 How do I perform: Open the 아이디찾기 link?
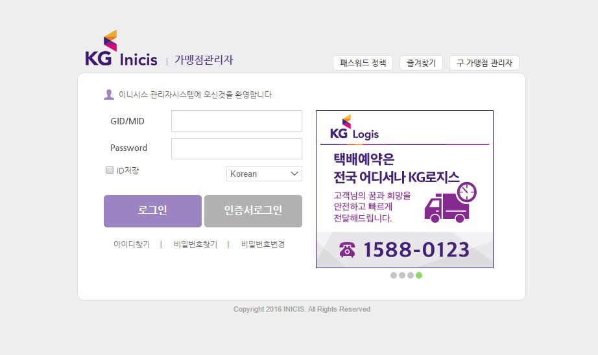pyautogui.click(x=132, y=244)
